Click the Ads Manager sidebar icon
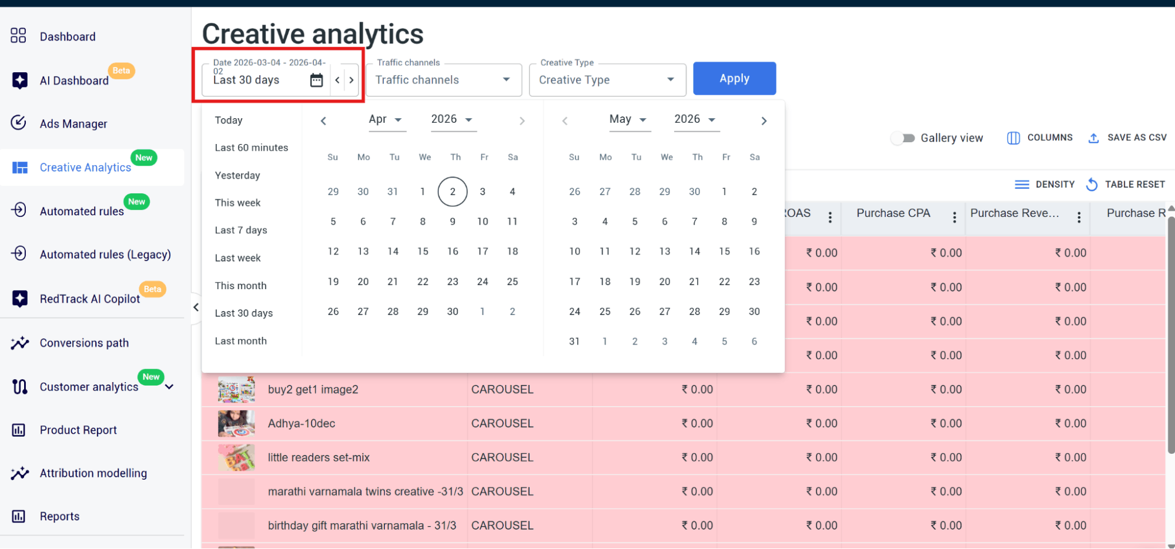 pos(18,123)
